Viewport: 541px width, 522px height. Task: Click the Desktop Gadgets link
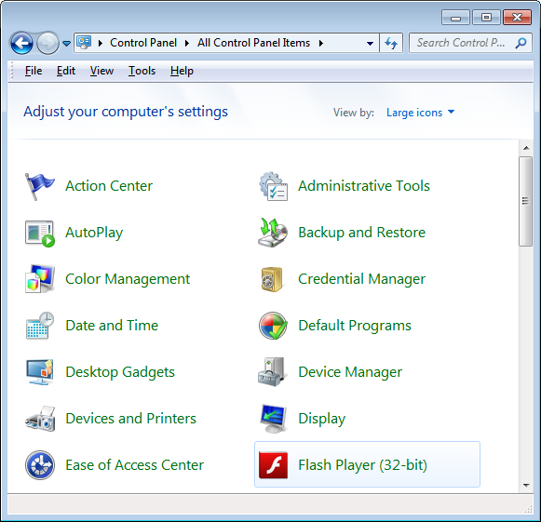pyautogui.click(x=120, y=372)
